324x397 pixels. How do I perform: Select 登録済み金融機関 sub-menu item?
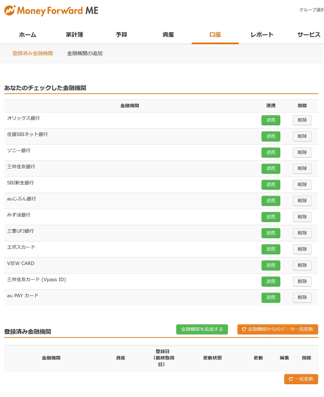tap(33, 53)
